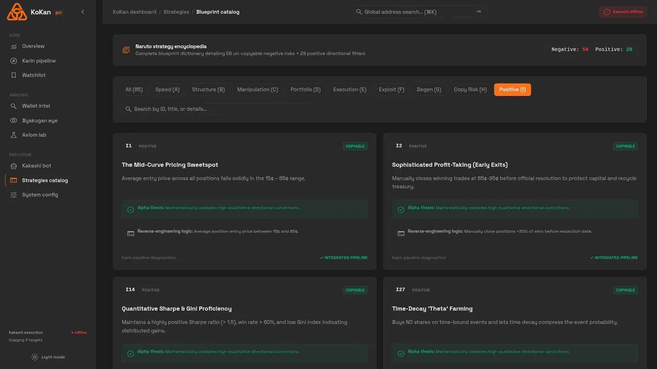This screenshot has height=369, width=657.
Task: Click the reverse-engineering terminal icon in card I2
Action: point(401,233)
